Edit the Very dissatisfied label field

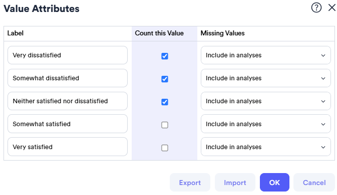pyautogui.click(x=68, y=55)
